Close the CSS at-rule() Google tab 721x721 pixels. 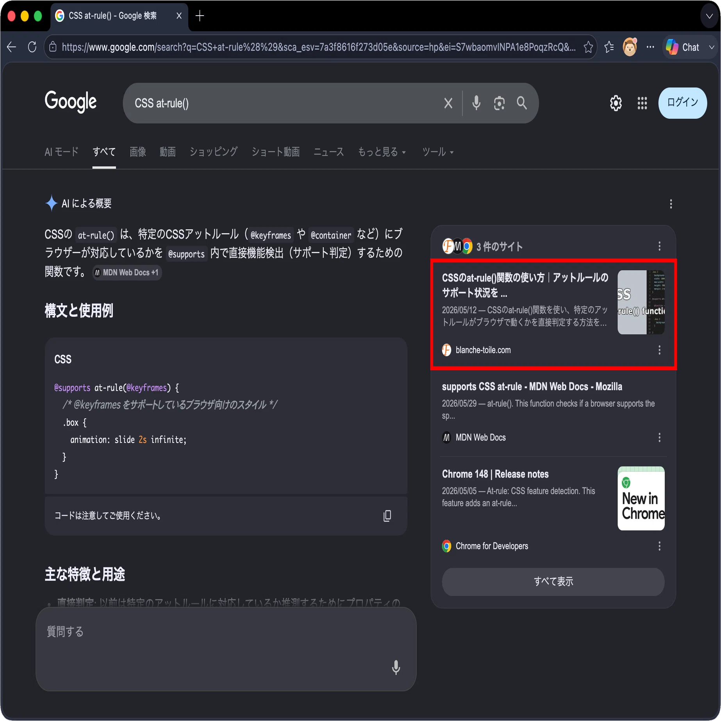pos(179,16)
